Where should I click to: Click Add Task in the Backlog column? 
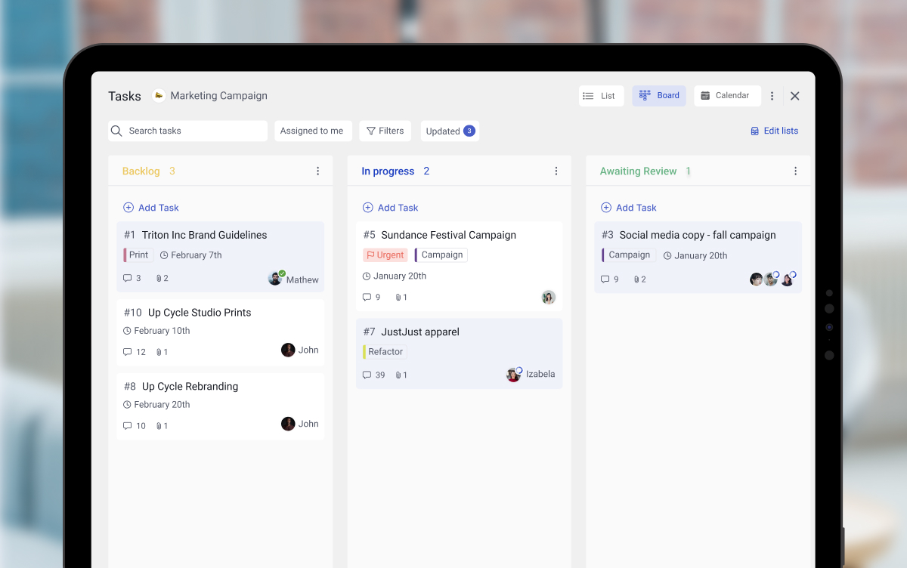click(x=150, y=207)
